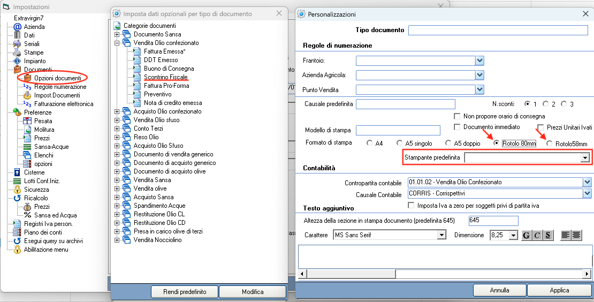Select N.sconti option 2

pos(545,103)
